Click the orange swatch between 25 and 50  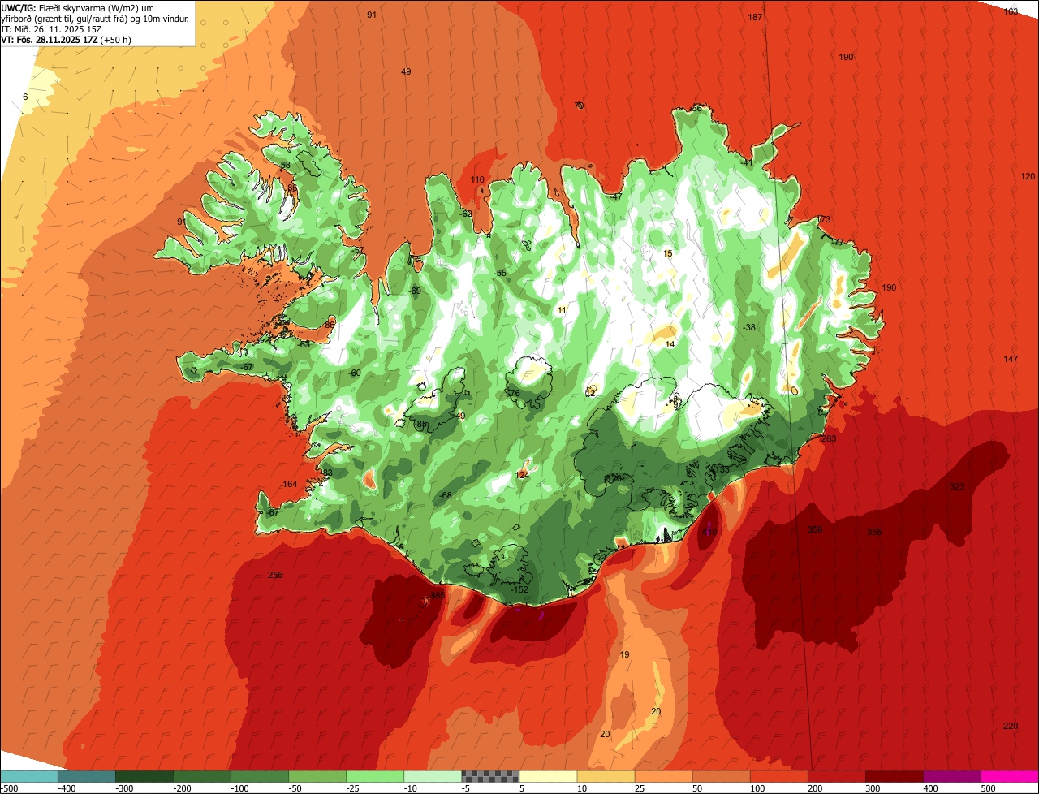[x=663, y=776]
